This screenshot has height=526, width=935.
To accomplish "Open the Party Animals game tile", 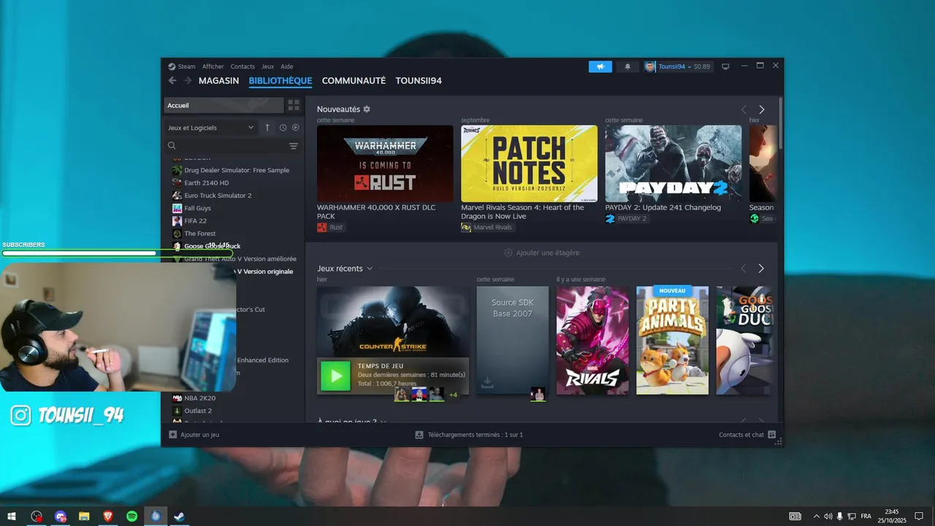I will click(x=672, y=340).
